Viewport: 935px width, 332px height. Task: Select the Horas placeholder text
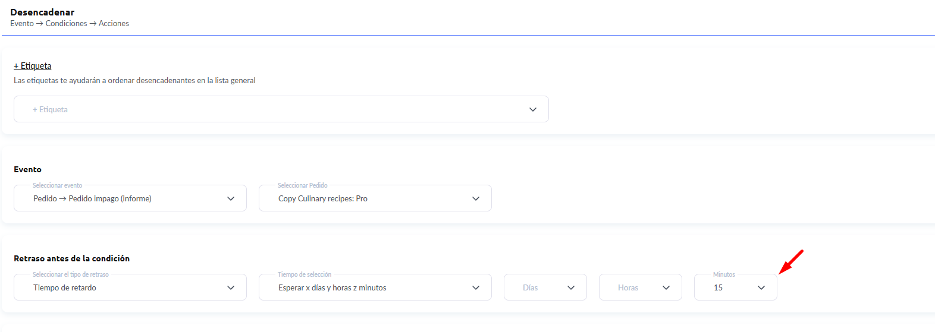(627, 287)
